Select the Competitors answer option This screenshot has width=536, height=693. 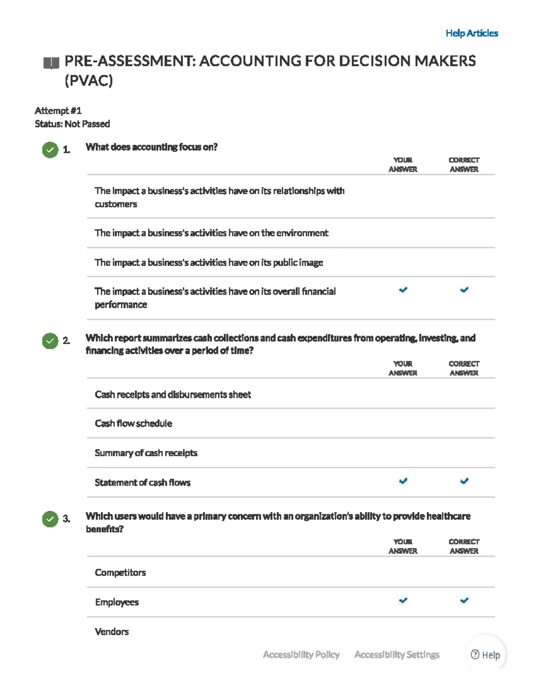click(120, 573)
